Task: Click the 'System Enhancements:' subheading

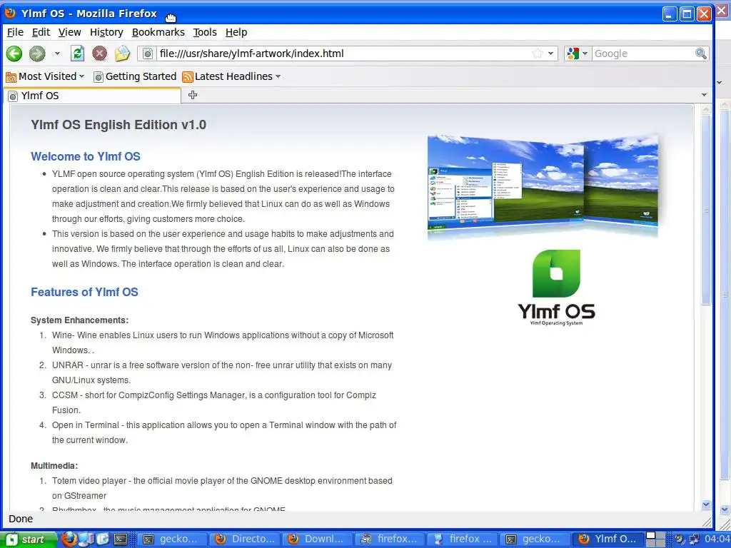Action: click(80, 320)
